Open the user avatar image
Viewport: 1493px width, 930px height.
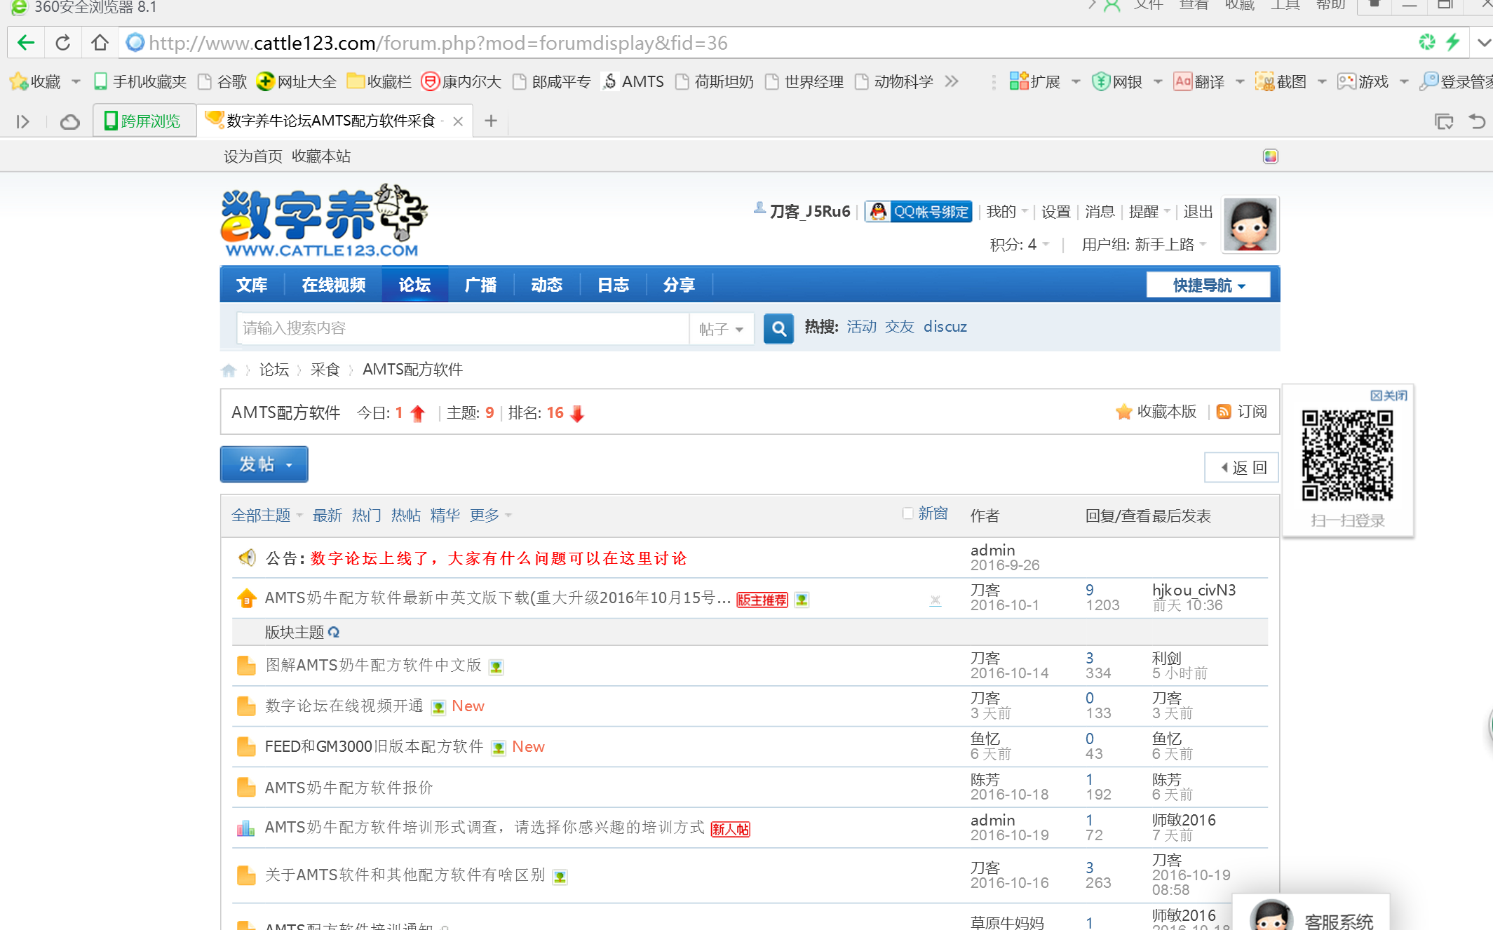1250,224
